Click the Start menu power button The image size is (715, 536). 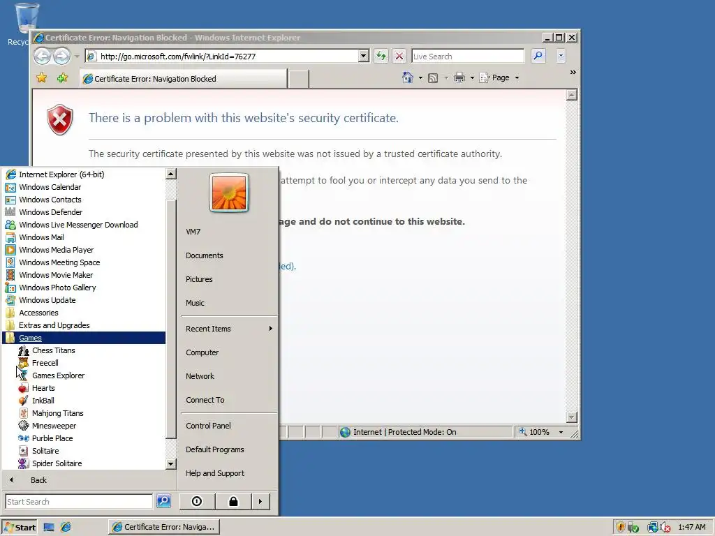point(197,501)
